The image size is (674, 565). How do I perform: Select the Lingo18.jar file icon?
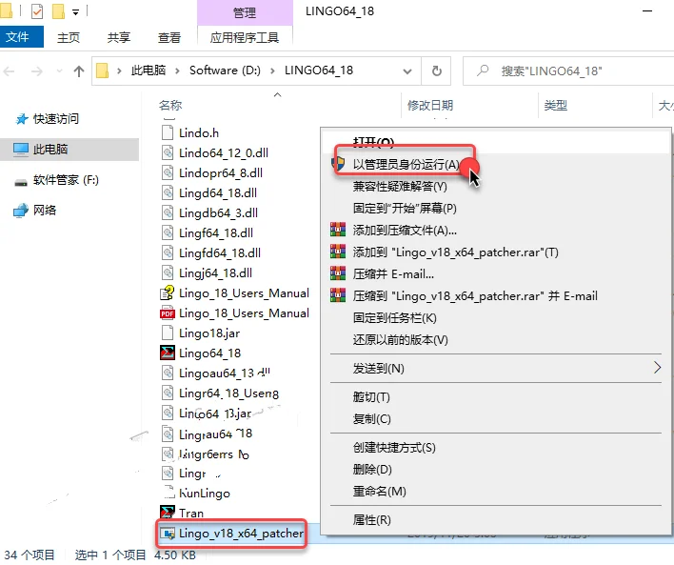tap(168, 333)
